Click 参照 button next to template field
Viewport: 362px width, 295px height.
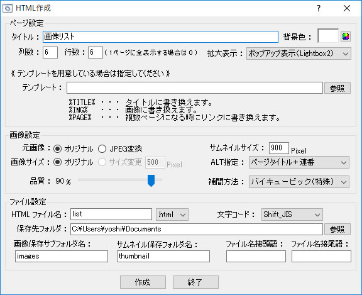[x=337, y=88]
